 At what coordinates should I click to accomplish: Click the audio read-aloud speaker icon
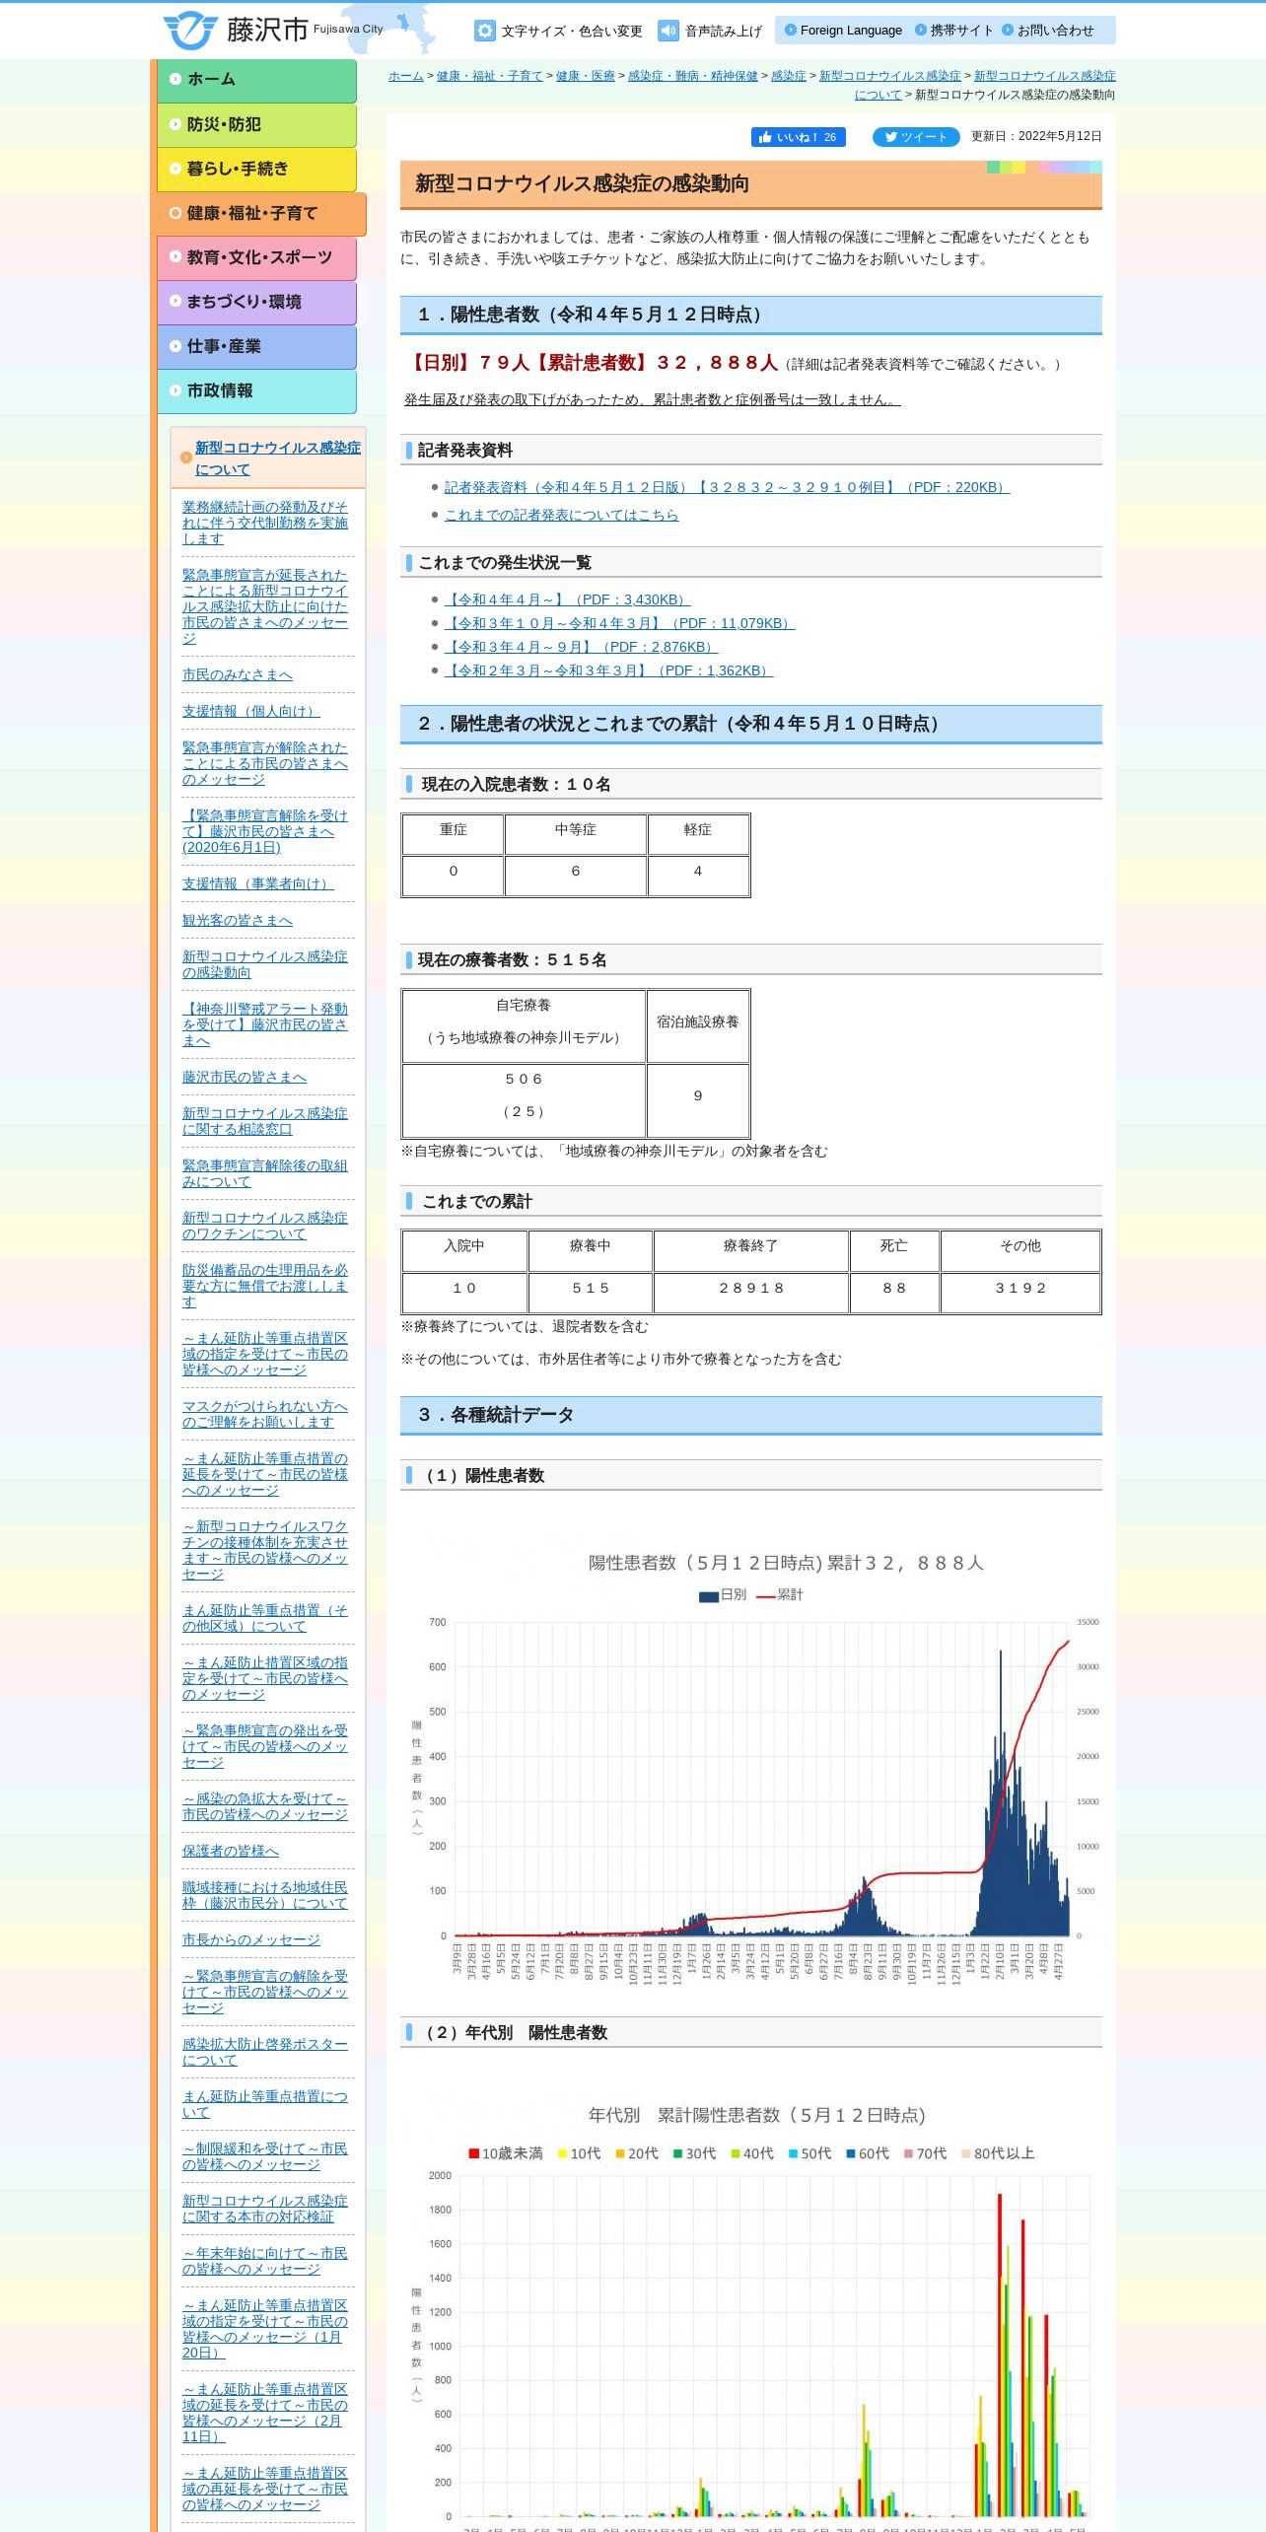668,31
